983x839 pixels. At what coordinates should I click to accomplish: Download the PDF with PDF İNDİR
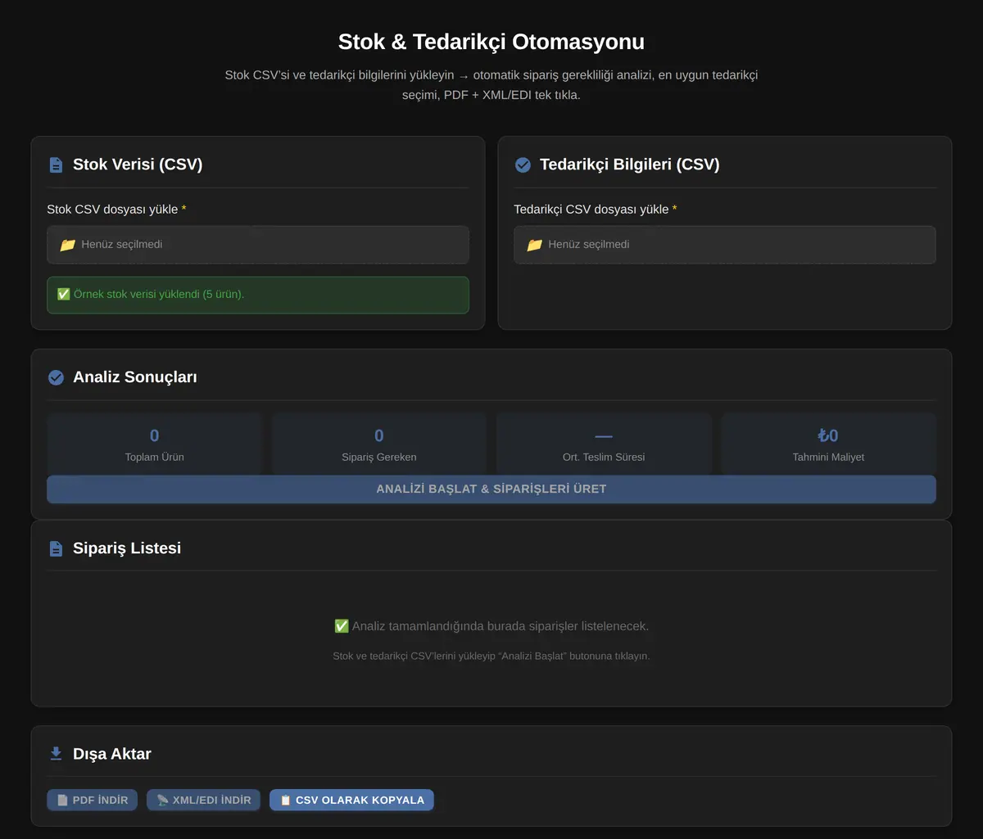coord(92,800)
